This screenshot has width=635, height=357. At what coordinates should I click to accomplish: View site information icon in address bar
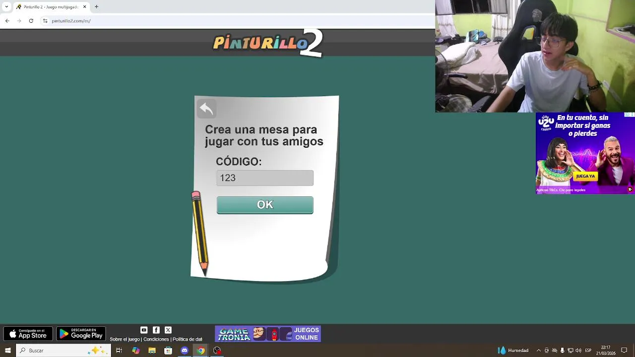[x=45, y=21]
